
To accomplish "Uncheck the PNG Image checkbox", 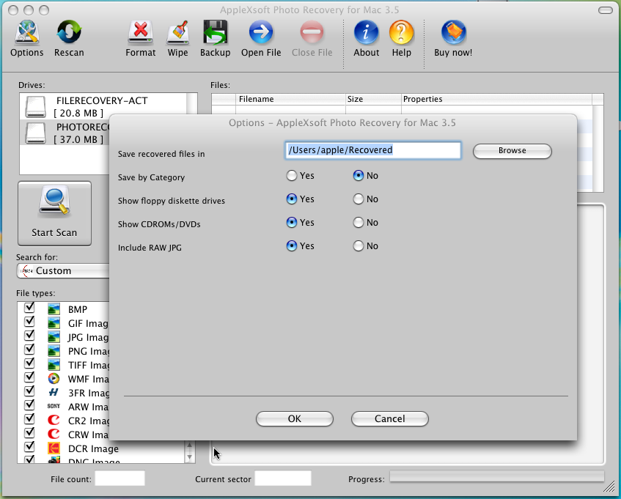I will (x=29, y=349).
